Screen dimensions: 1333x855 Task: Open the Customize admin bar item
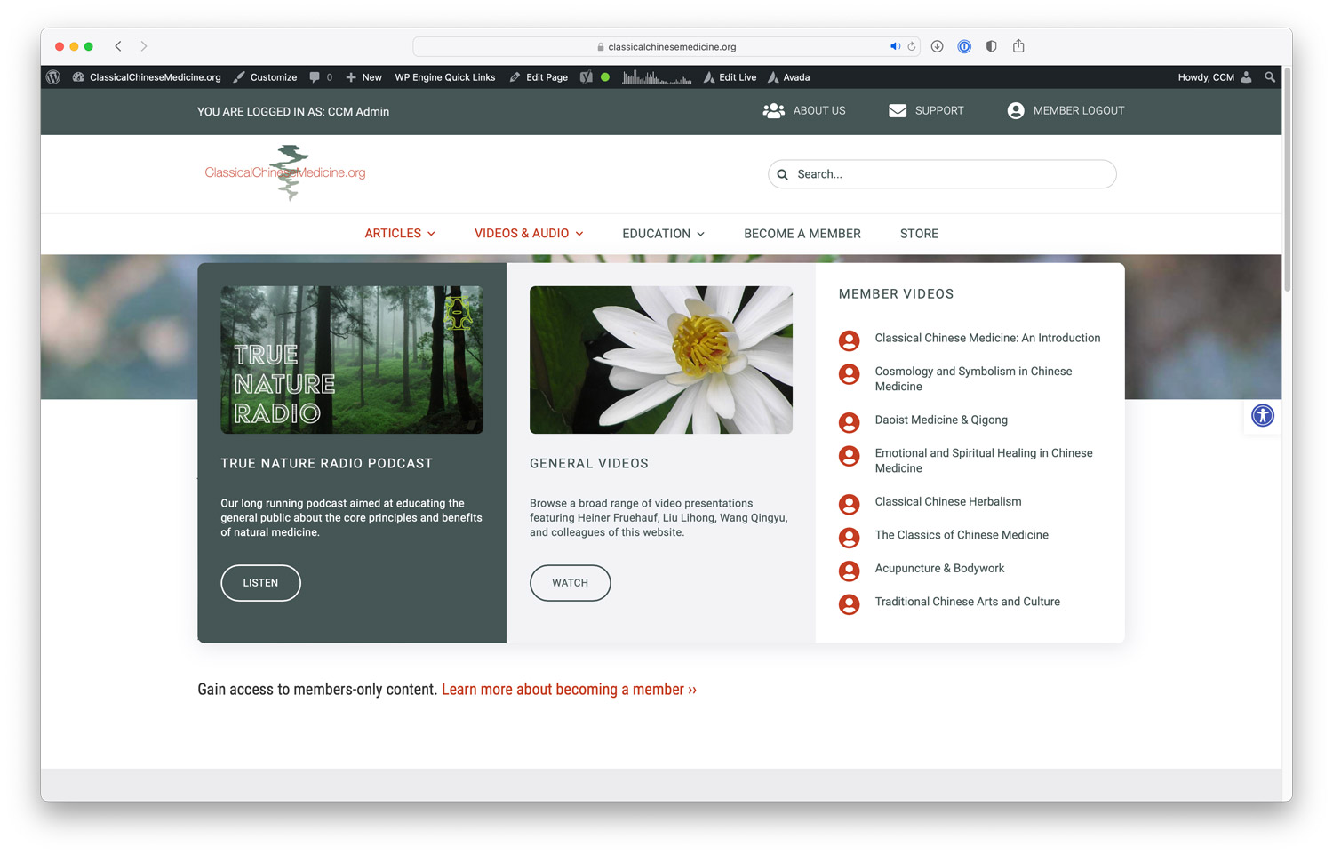tap(265, 77)
